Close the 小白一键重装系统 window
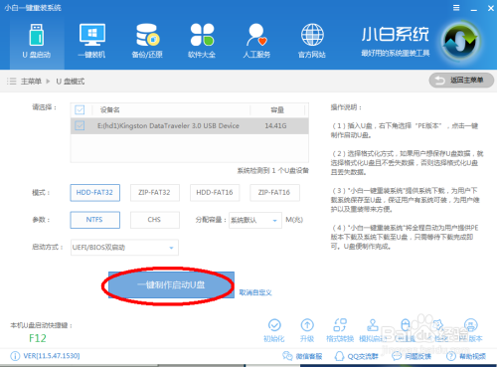The image size is (497, 367). coord(491,8)
